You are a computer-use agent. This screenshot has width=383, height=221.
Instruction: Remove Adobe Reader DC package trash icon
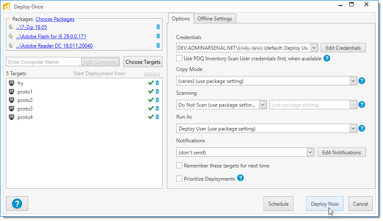pyautogui.click(x=158, y=46)
